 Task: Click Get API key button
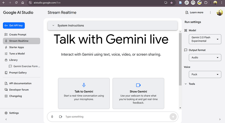click(x=14, y=25)
